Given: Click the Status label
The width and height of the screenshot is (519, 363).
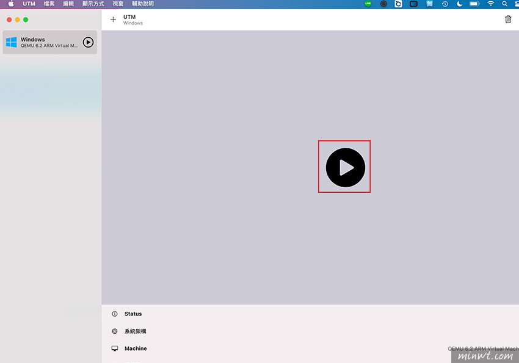Looking at the screenshot, I should 133,314.
